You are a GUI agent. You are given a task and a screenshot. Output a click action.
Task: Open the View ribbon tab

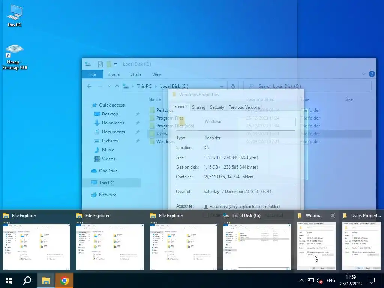(x=157, y=74)
